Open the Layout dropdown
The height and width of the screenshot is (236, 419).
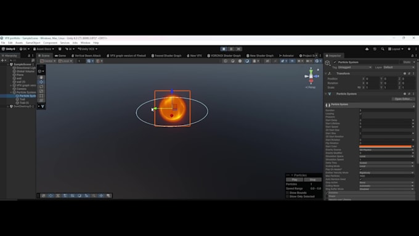[x=396, y=49]
